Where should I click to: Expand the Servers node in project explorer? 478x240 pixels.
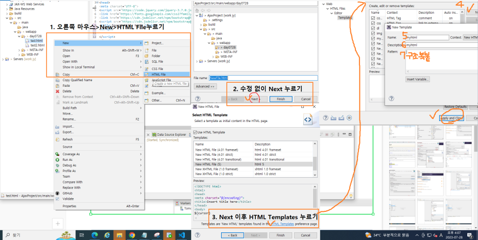coord(3,59)
